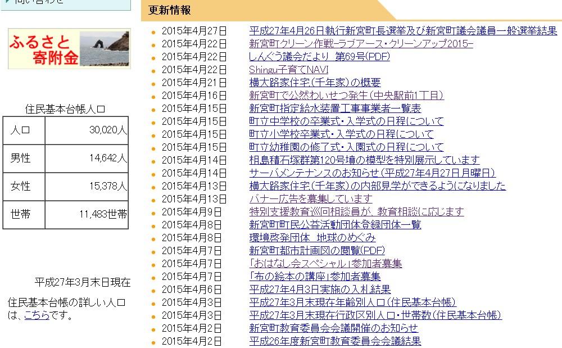Open 相島積石塚群第120号墳 model exhibit link
Screen dimensions: 562x348
click(364, 160)
